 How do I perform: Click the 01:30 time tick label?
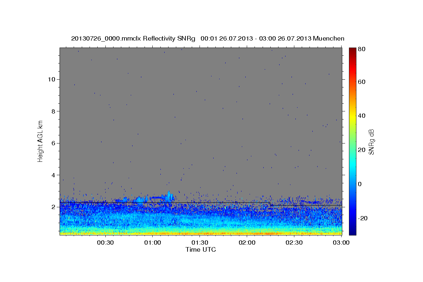pyautogui.click(x=200, y=243)
